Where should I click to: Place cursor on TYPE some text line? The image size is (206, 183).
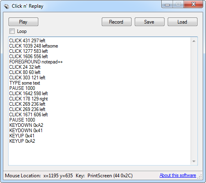point(24,83)
